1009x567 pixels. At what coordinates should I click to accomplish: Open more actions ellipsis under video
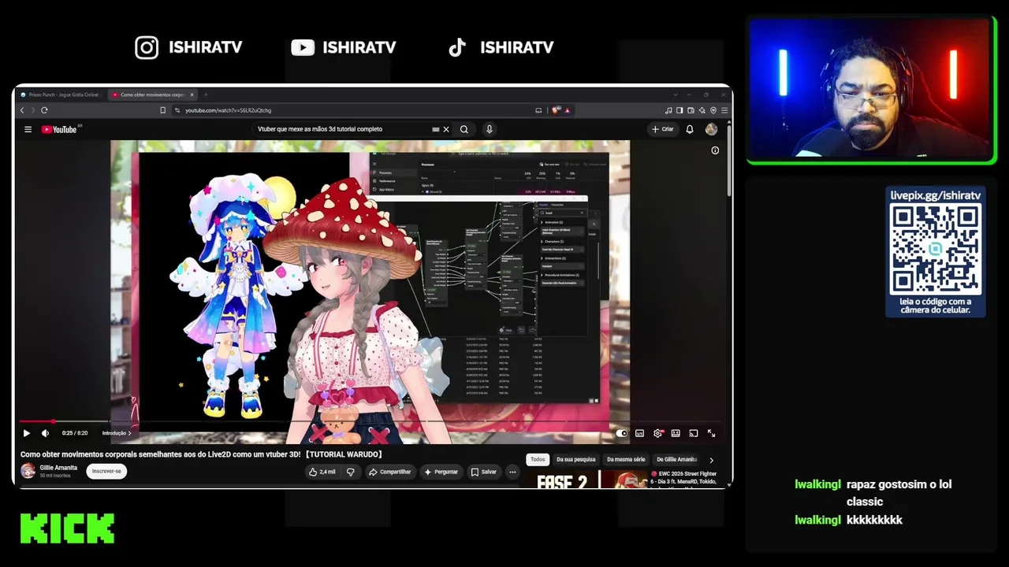[512, 472]
